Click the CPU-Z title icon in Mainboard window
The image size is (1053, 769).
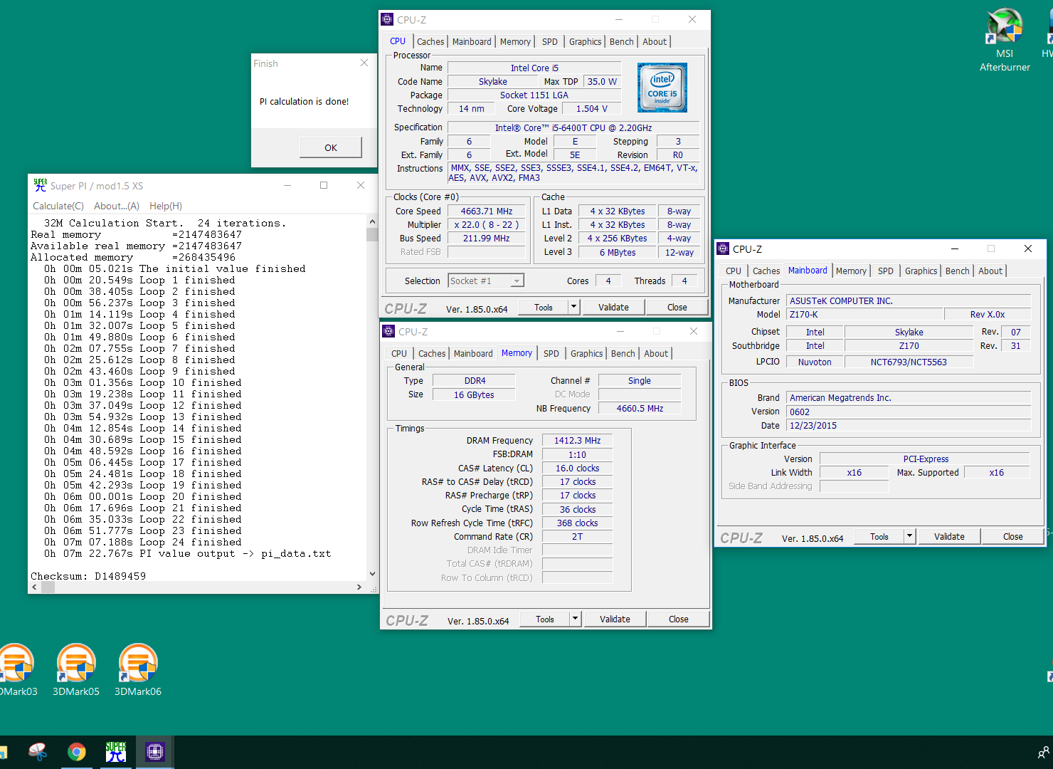pyautogui.click(x=723, y=249)
